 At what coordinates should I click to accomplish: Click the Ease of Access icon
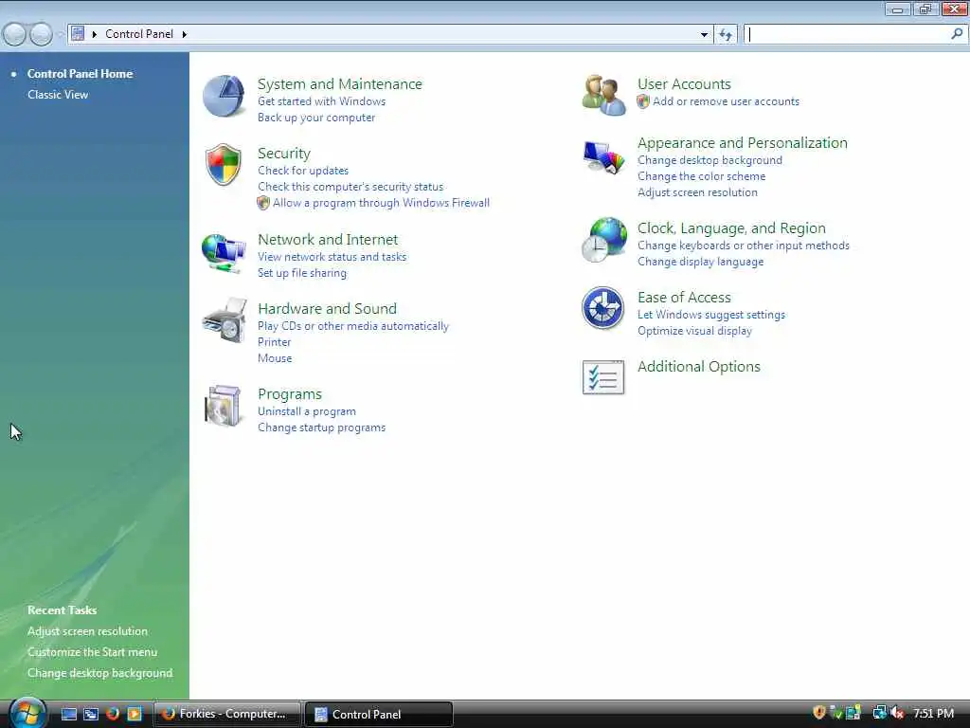coord(603,308)
